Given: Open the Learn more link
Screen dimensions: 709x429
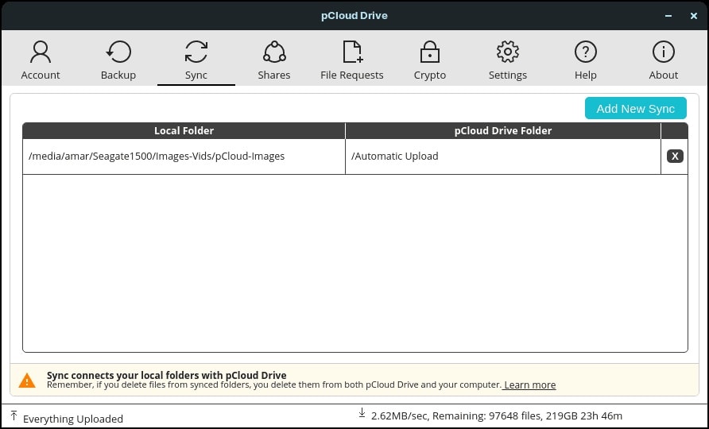Looking at the screenshot, I should click(529, 385).
